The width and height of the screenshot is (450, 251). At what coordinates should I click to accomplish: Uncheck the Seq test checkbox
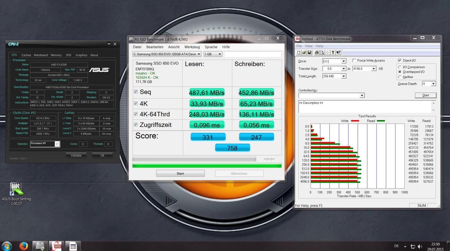(136, 92)
